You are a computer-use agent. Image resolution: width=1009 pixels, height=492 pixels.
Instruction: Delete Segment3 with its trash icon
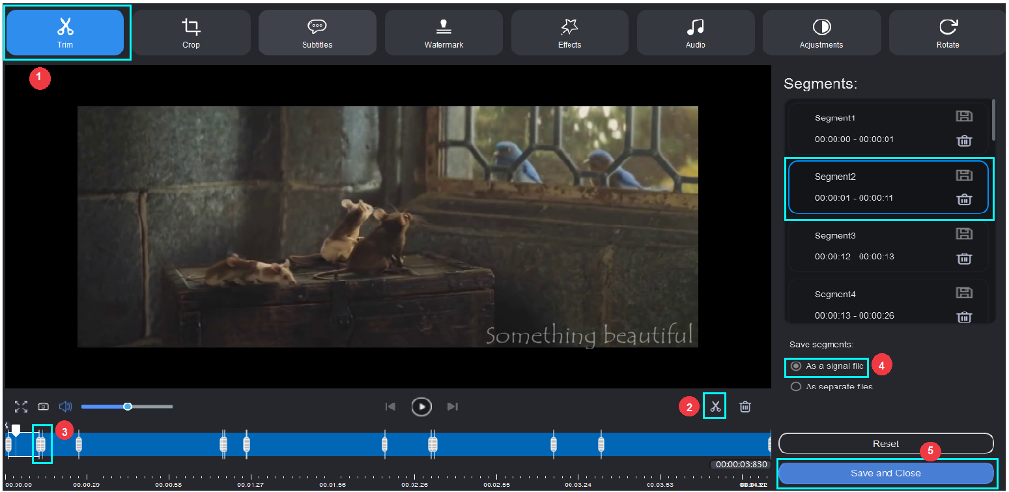964,257
